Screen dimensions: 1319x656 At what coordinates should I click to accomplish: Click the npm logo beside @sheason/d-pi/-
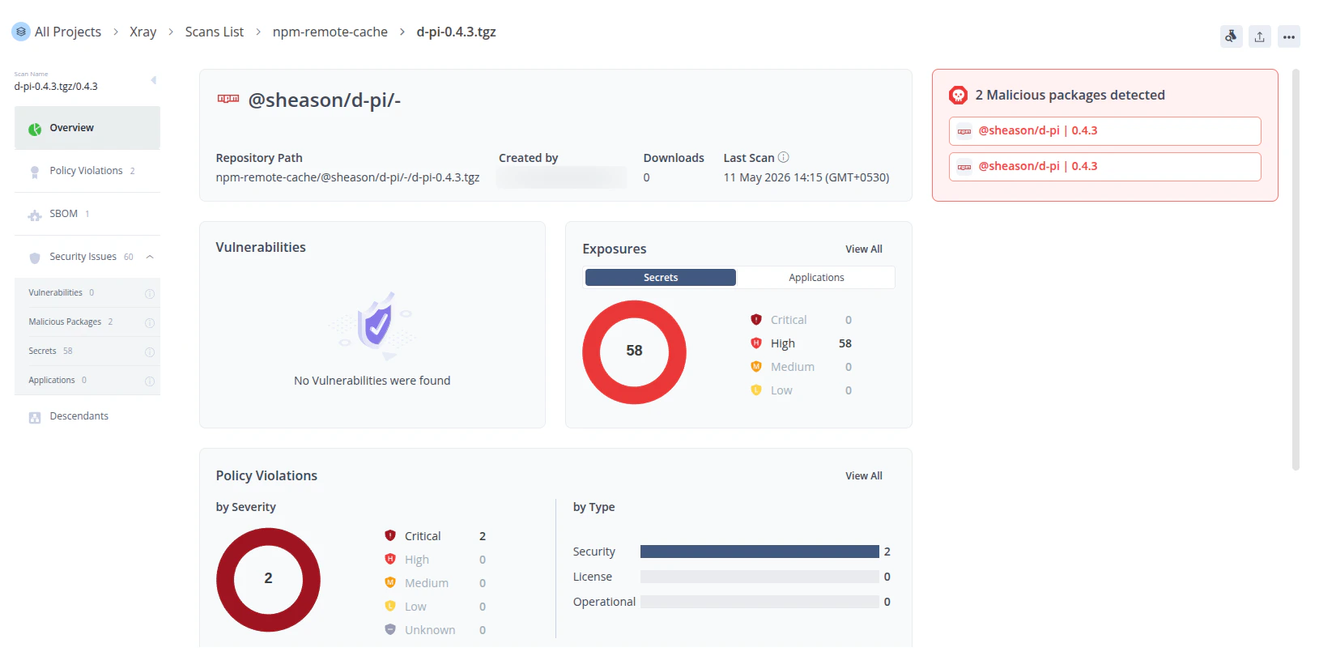point(228,99)
